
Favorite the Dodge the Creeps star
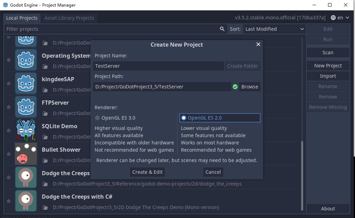[x=9, y=177]
